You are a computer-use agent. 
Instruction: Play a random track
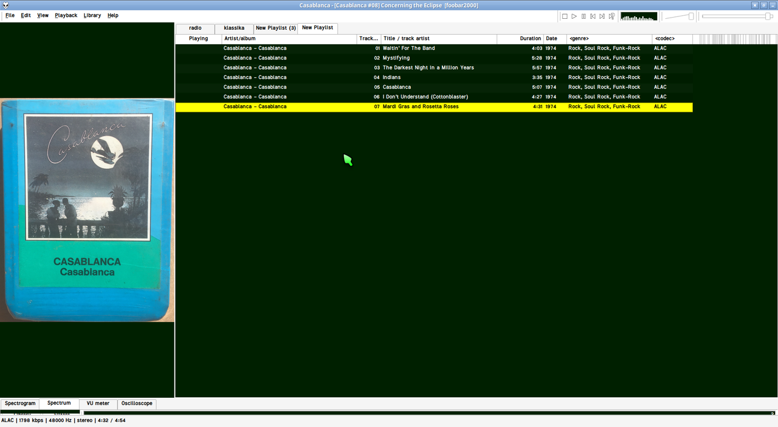pos(611,16)
